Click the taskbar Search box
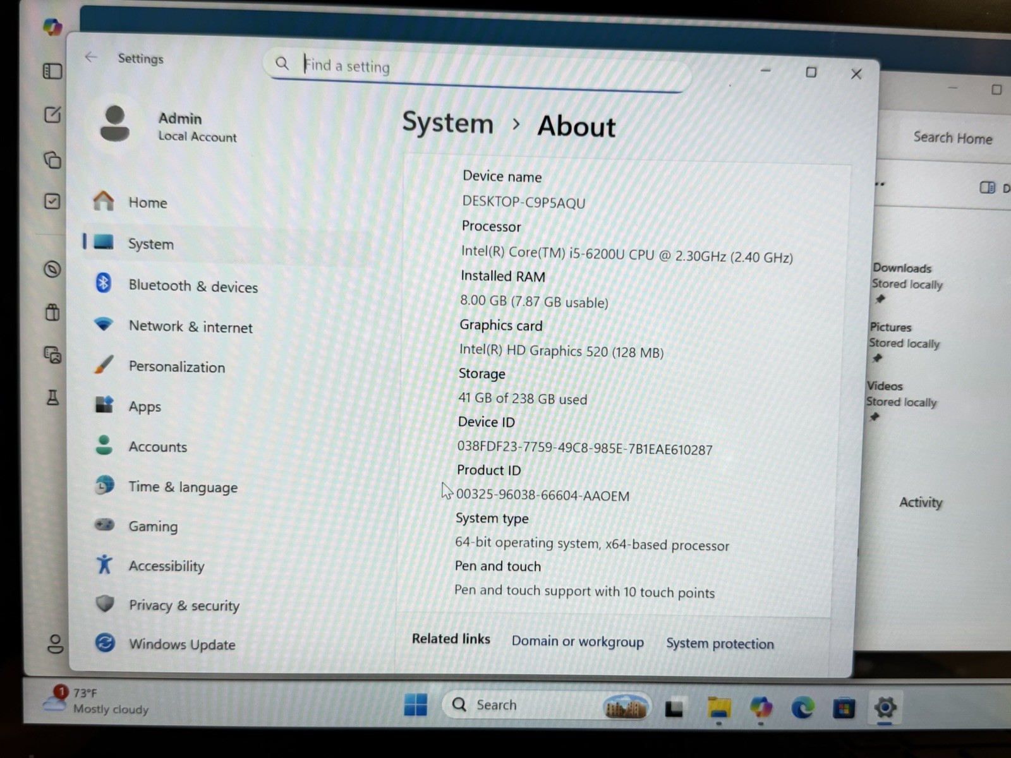1011x758 pixels. click(x=547, y=705)
